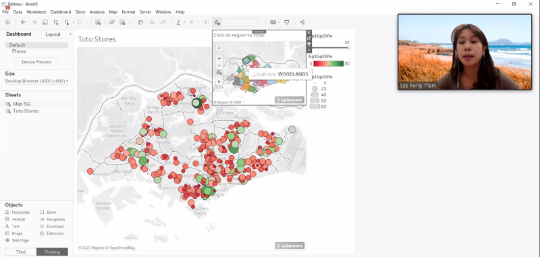The image size is (540, 257).
Task: Click the mini map search magnifier icon
Action: (x=219, y=48)
